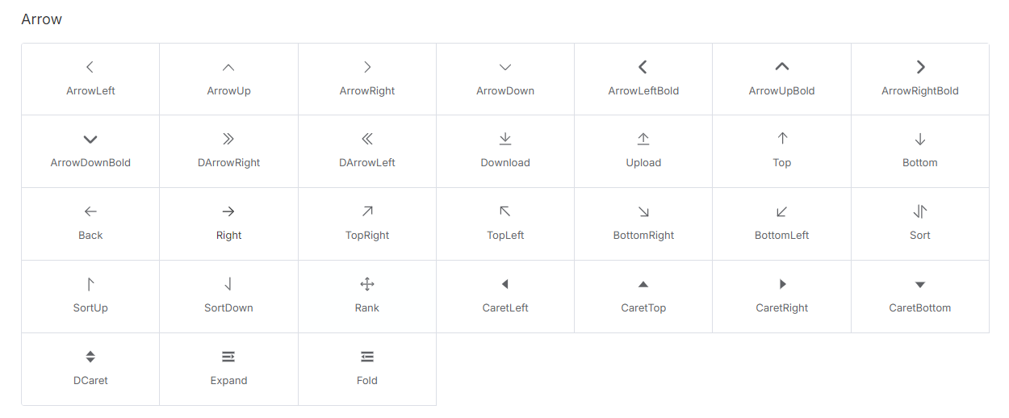The image size is (1009, 418).
Task: Select the ArrowDownBold chevron icon
Action: pyautogui.click(x=90, y=139)
